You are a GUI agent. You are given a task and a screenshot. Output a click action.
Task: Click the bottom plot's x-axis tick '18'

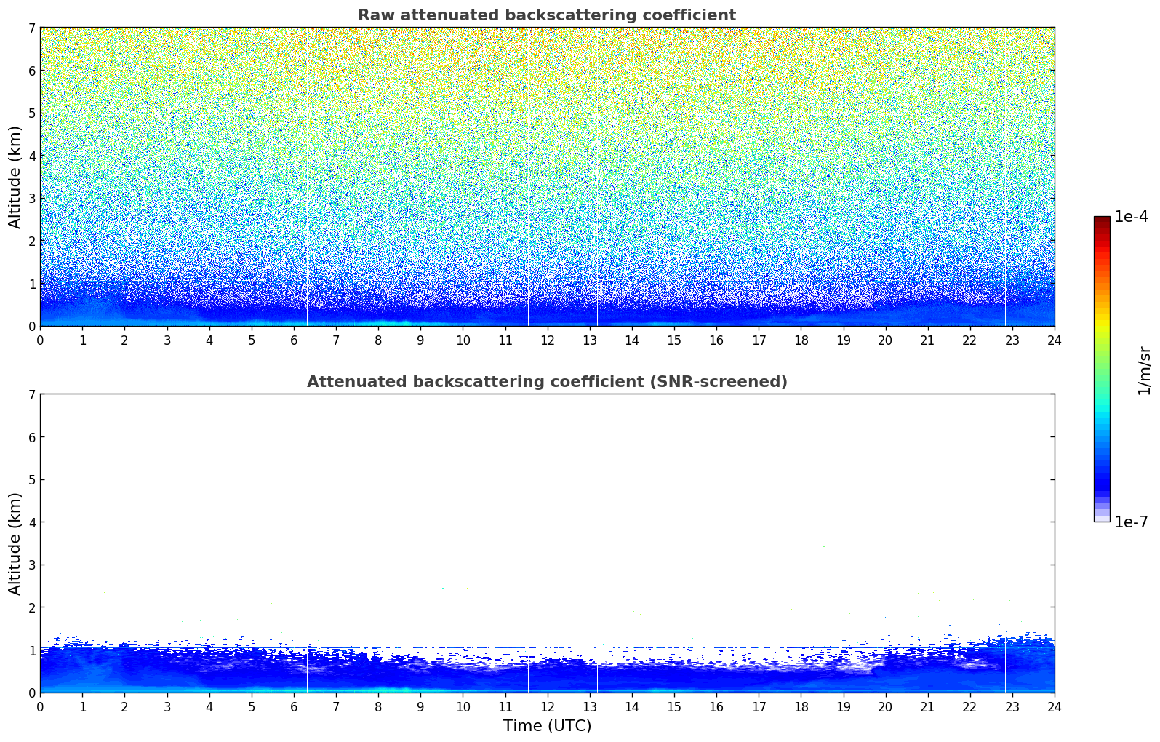(x=801, y=706)
